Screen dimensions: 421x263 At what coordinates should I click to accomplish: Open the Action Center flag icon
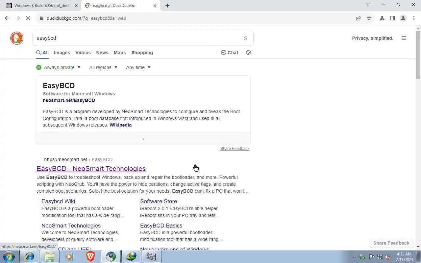[x=371, y=257]
